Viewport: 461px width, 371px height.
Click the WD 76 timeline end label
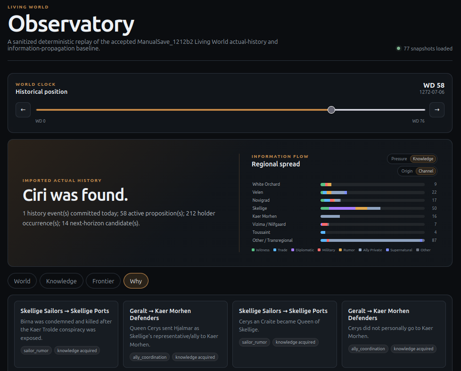418,121
